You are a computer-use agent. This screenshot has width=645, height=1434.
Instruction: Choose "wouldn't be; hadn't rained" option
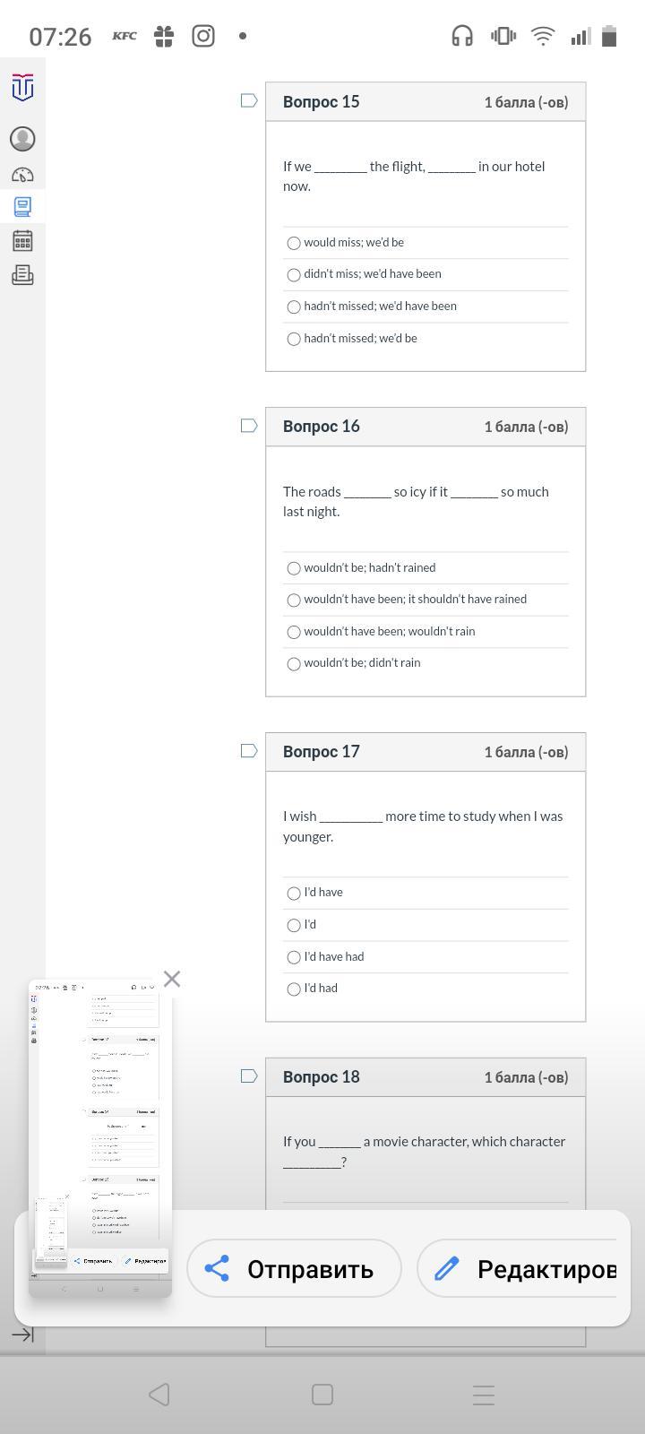[294, 568]
